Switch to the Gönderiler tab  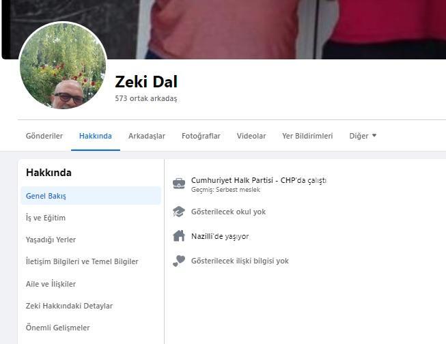44,136
